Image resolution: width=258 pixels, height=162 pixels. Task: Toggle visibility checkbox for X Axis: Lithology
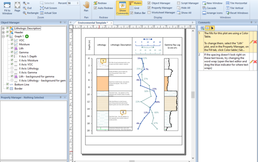(12, 68)
